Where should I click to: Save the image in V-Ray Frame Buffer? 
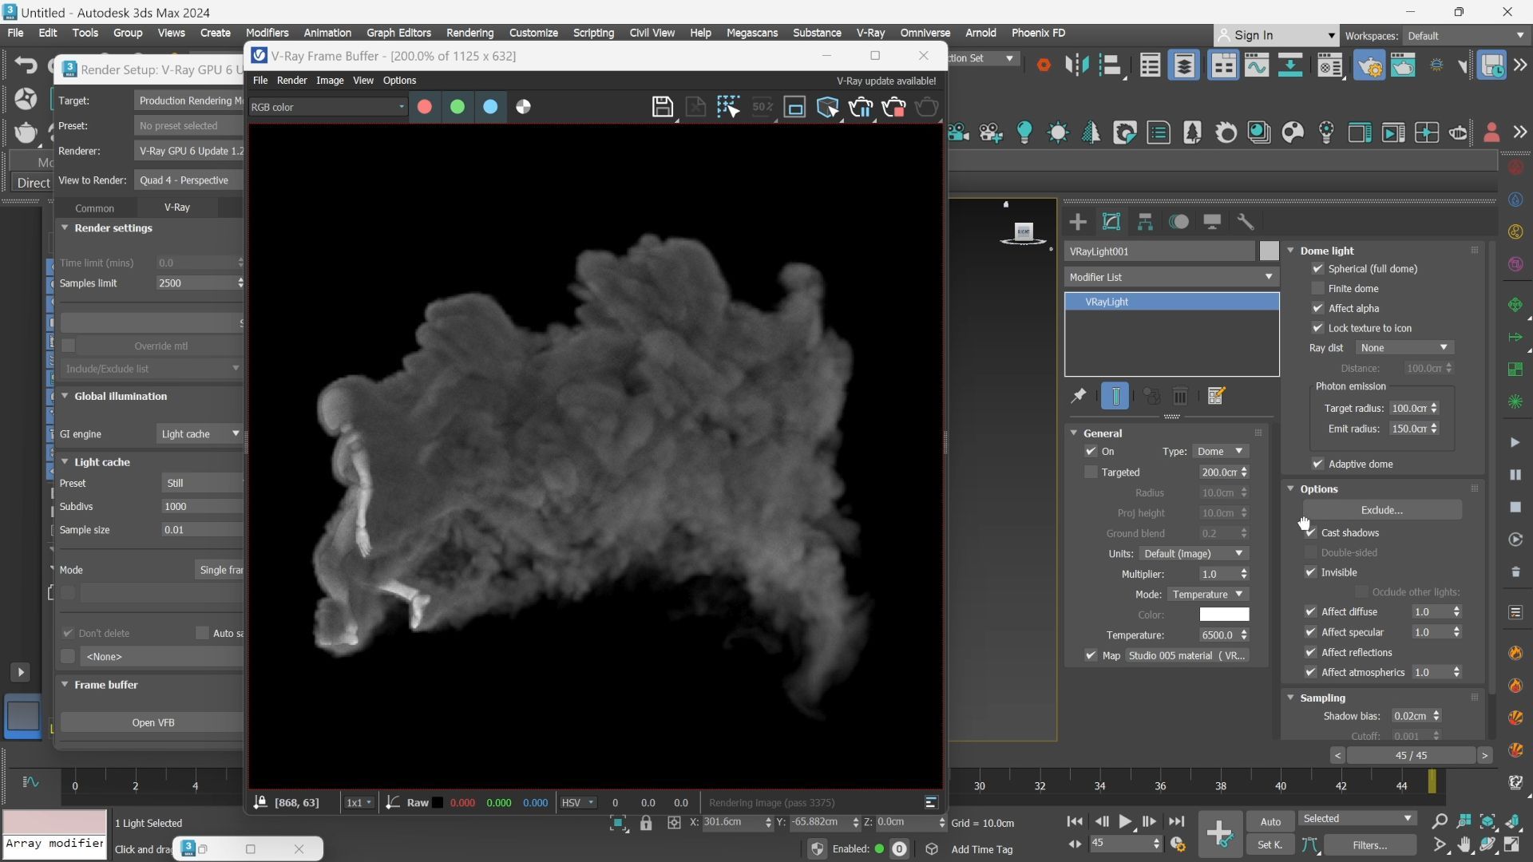(662, 107)
